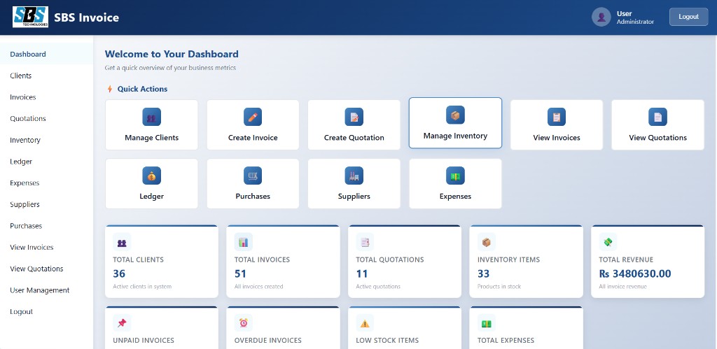Click the Logout button in the header
The image size is (717, 349).
click(689, 17)
